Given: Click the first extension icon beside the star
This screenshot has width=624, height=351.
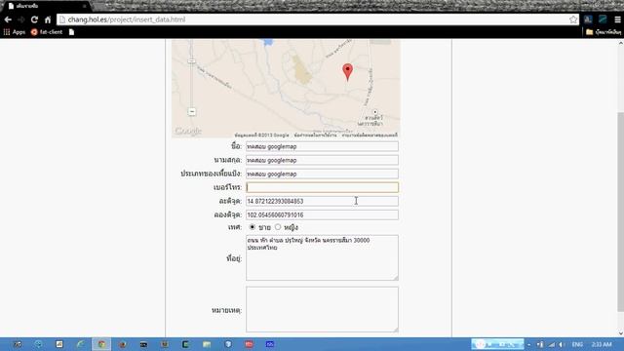Looking at the screenshot, I should (588, 19).
